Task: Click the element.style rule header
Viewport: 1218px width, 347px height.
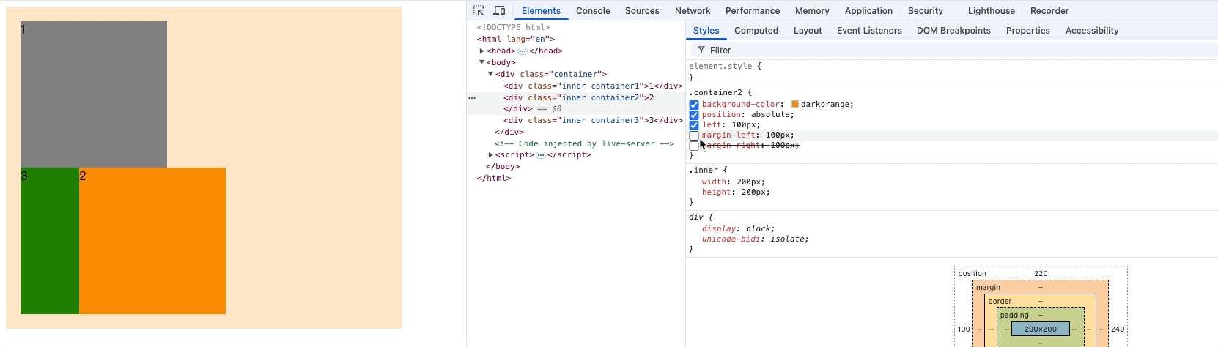Action: pyautogui.click(x=720, y=67)
